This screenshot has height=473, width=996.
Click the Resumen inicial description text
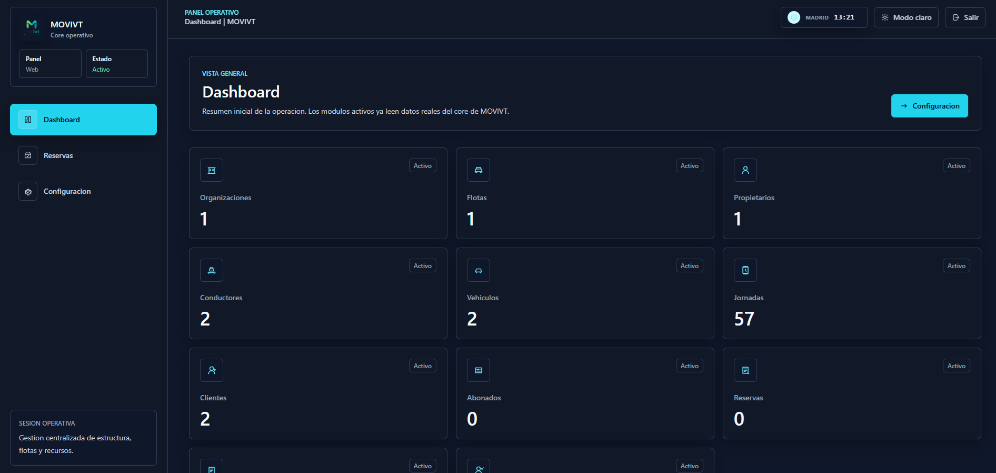point(356,111)
